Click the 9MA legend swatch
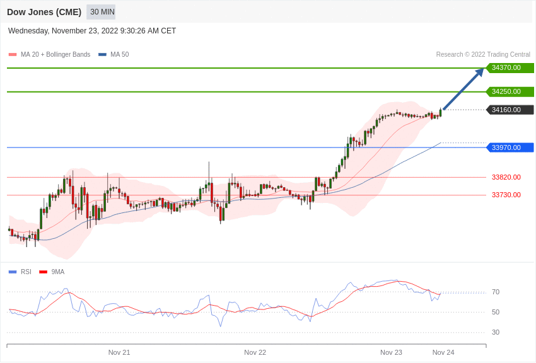Image resolution: width=536 pixels, height=363 pixels. [x=44, y=272]
